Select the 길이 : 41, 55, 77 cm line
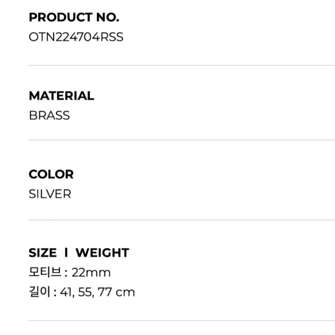Image resolution: width=335 pixels, height=335 pixels. (82, 292)
